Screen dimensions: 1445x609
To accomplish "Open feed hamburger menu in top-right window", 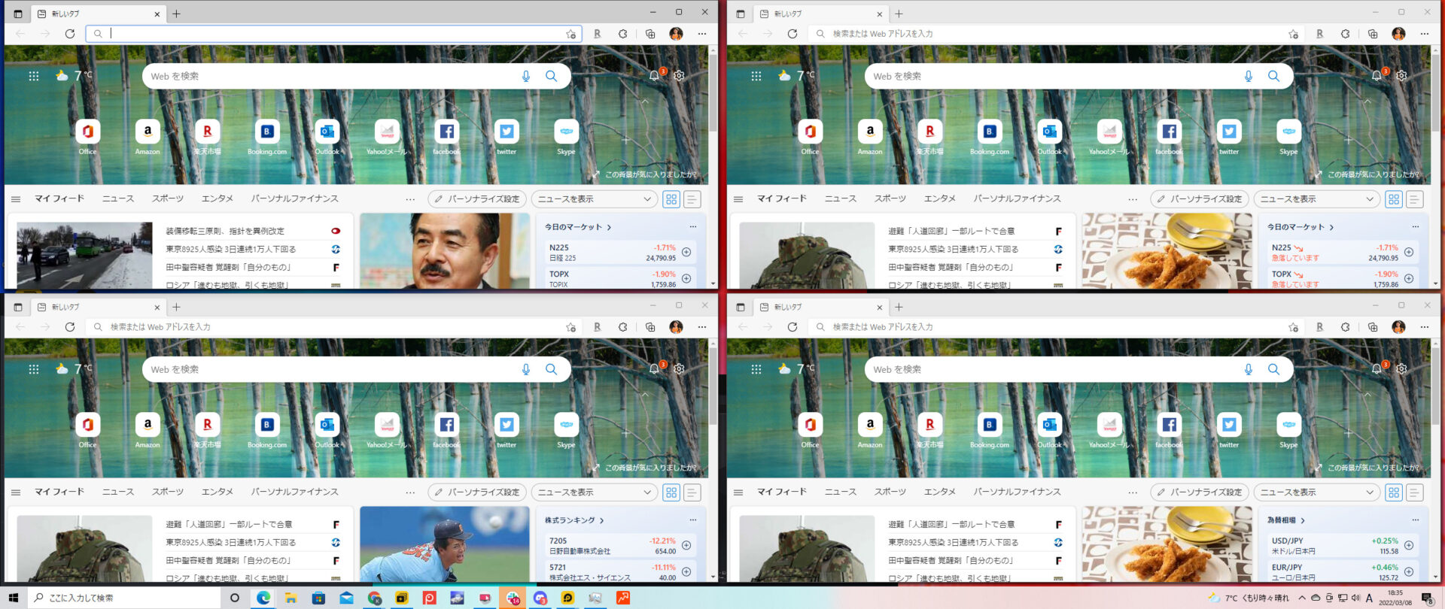I will point(738,199).
